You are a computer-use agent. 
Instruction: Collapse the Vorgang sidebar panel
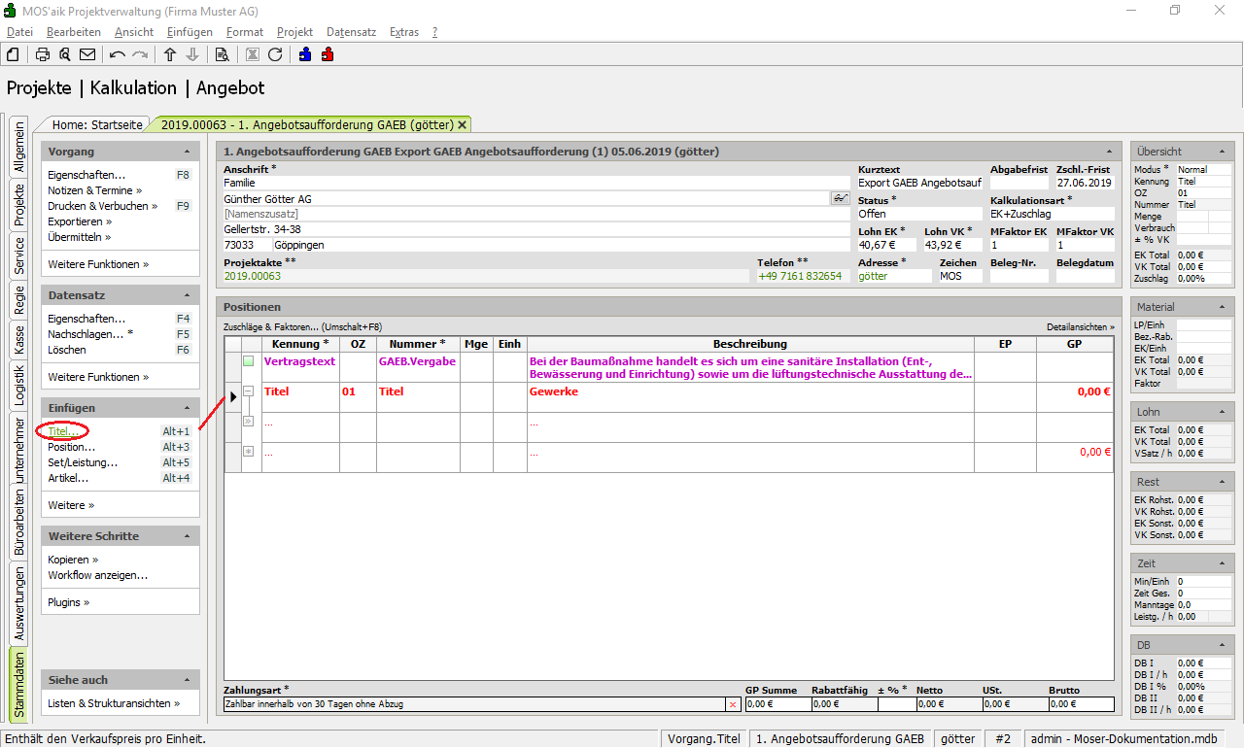tap(187, 153)
